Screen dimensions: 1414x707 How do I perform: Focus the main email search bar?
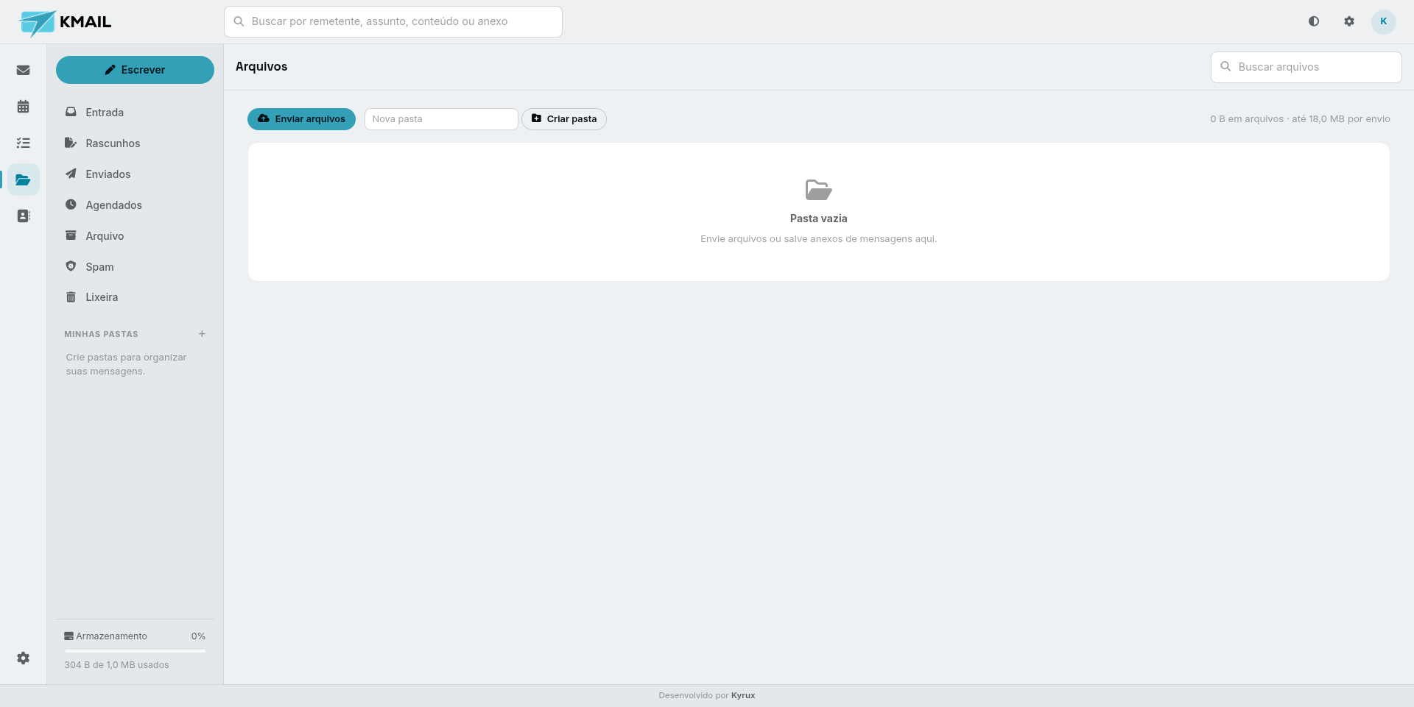(393, 21)
